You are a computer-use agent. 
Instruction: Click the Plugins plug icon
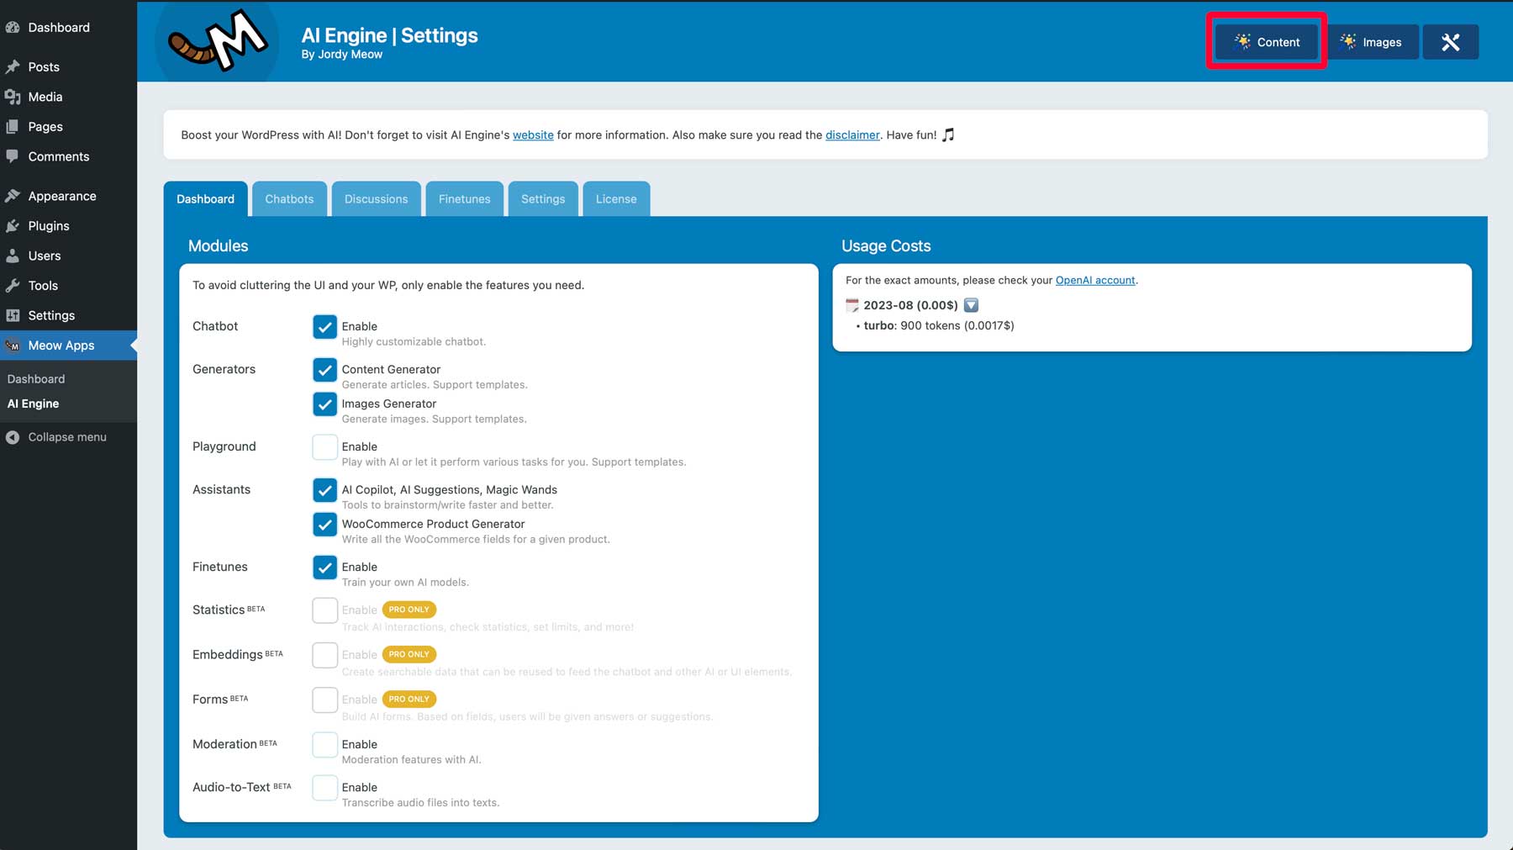click(x=13, y=226)
